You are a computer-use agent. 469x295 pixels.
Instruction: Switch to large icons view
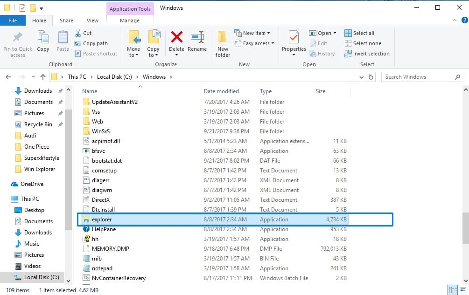pos(463,289)
